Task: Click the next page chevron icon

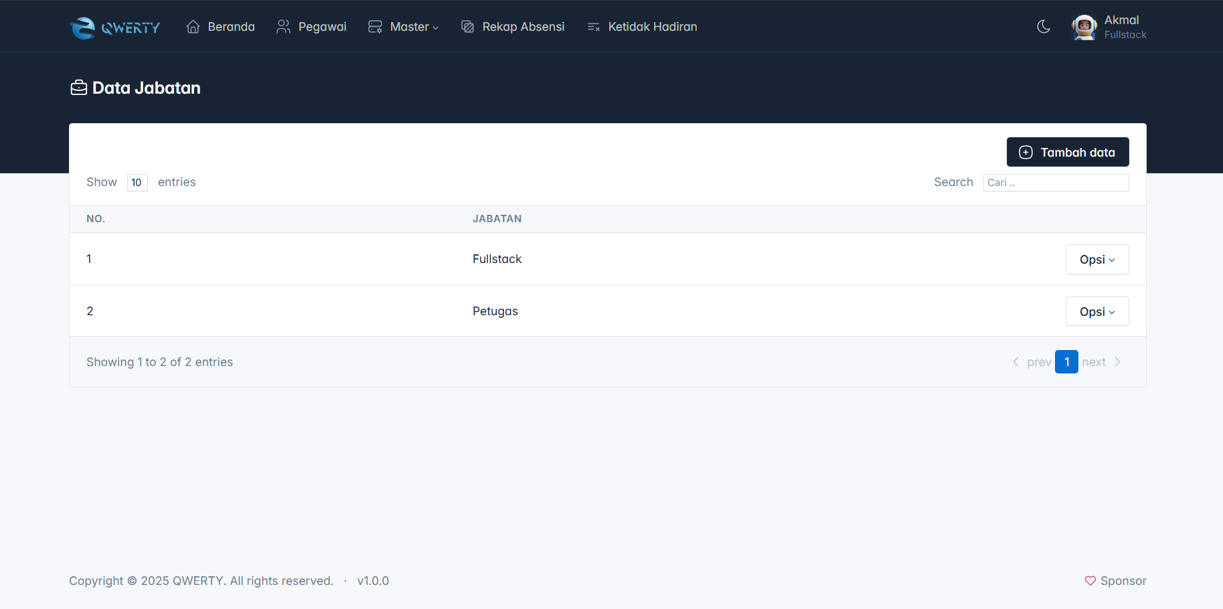Action: [1117, 362]
